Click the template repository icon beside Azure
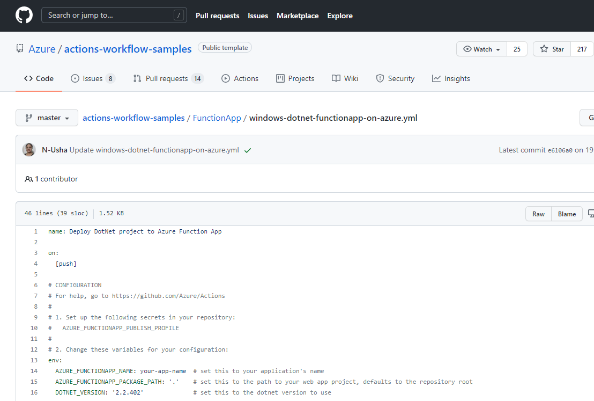Image resolution: width=594 pixels, height=401 pixels. [19, 48]
